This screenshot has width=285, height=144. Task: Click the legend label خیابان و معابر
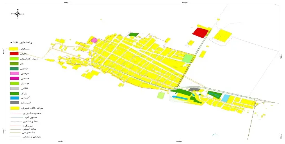[x=32, y=137]
